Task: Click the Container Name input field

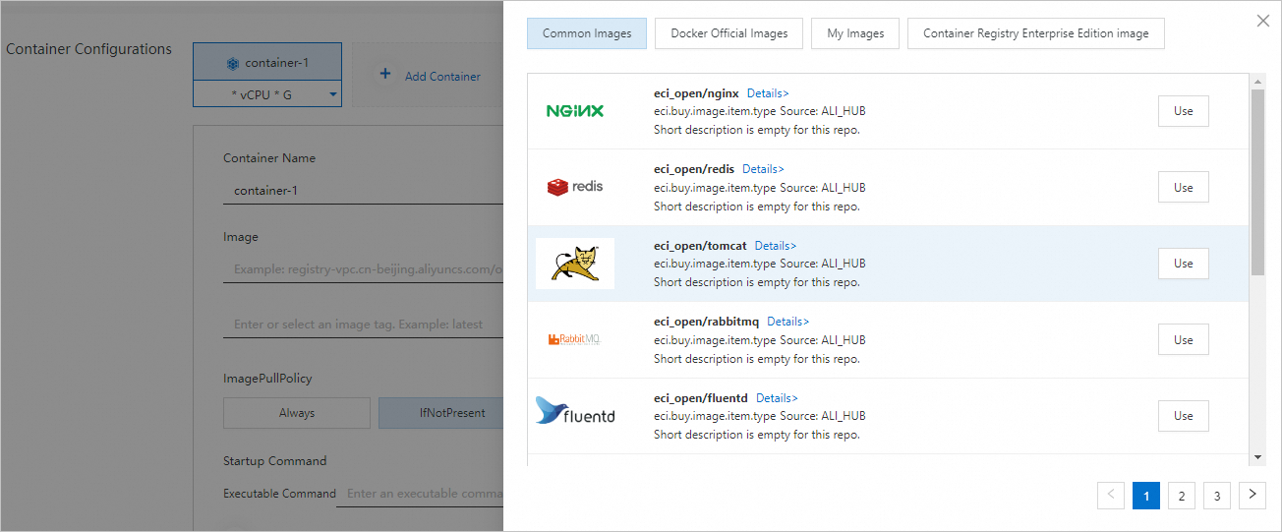Action: click(x=363, y=191)
